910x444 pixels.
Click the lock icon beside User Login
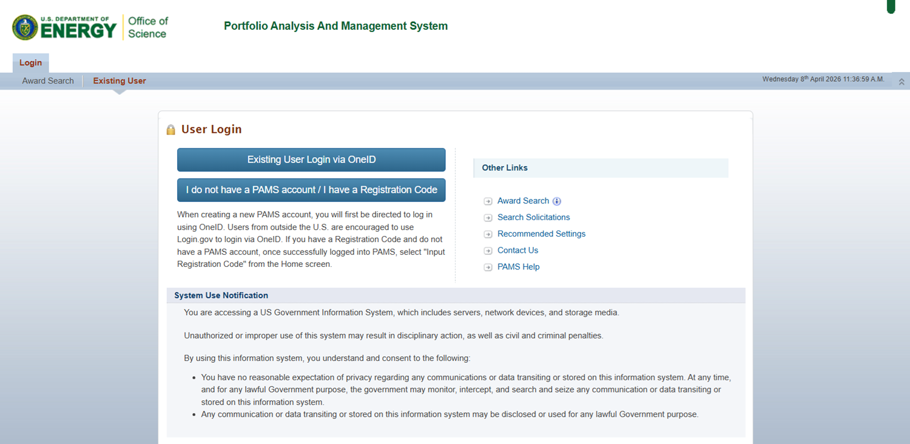tap(171, 129)
